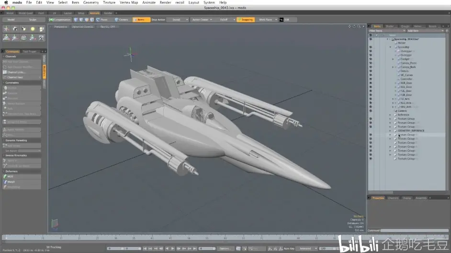Play the animation in reverse

click(167, 248)
